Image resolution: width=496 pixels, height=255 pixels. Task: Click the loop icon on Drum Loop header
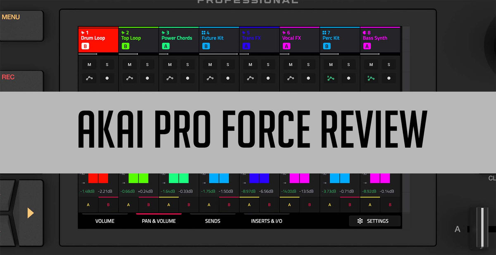coord(82,32)
